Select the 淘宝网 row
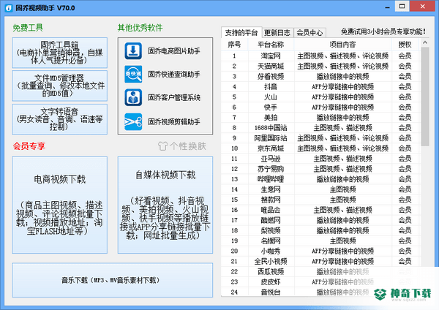 click(321, 56)
